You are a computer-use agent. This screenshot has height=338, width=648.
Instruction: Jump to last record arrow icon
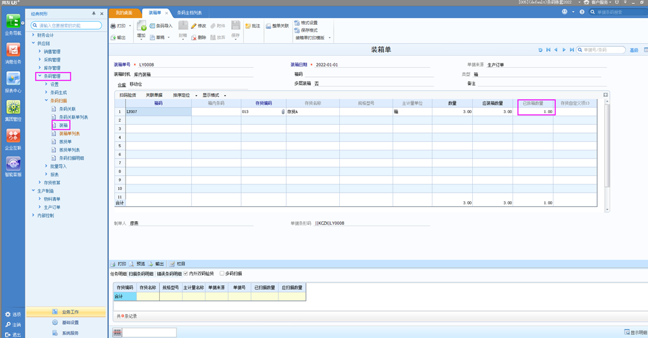click(x=572, y=50)
